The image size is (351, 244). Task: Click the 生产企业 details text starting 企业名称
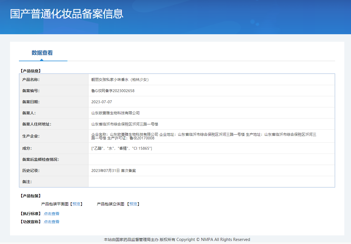click(204, 136)
